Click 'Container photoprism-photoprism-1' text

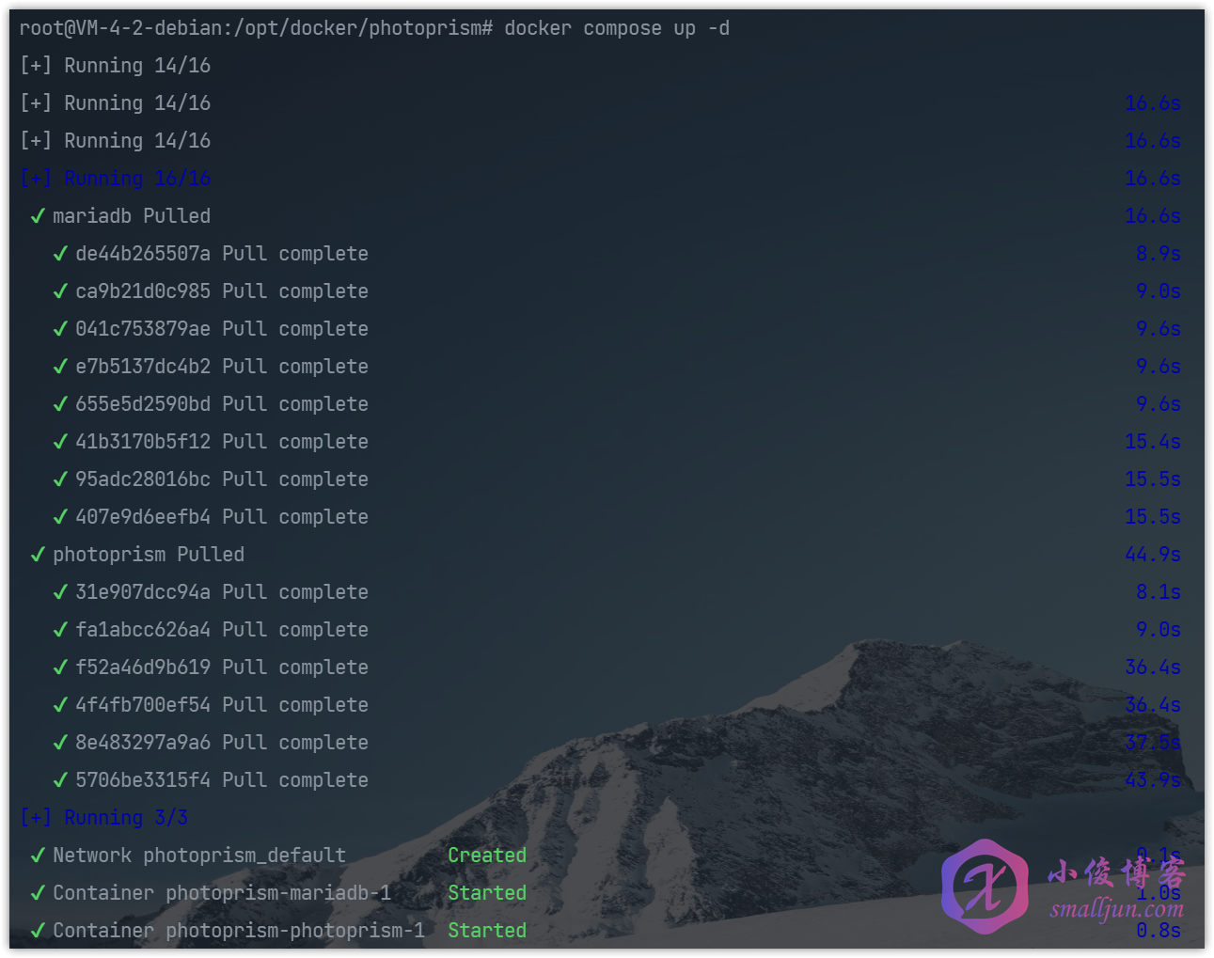click(239, 931)
